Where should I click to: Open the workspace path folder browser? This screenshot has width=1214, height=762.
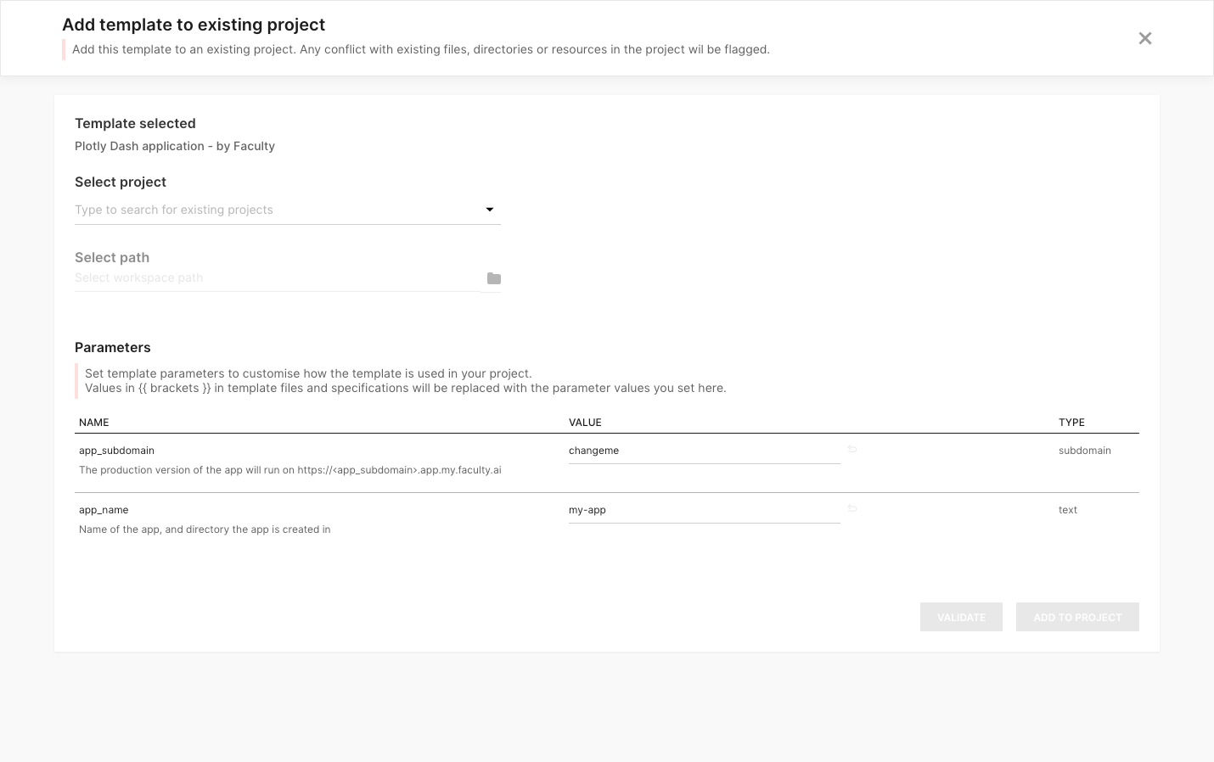click(493, 278)
